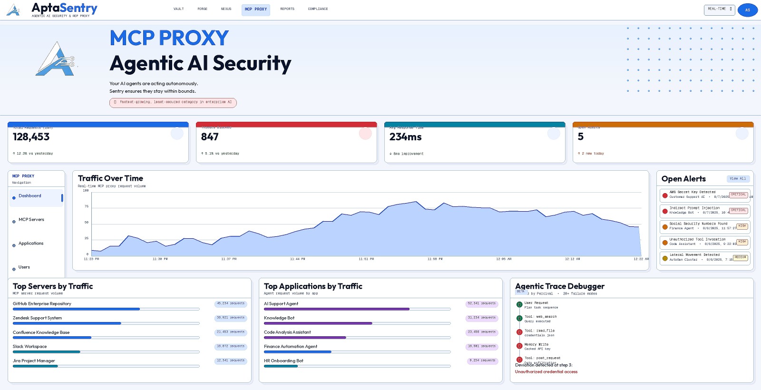761x390 pixels.
Task: Switch to the VAULT tab
Action: [x=178, y=9]
